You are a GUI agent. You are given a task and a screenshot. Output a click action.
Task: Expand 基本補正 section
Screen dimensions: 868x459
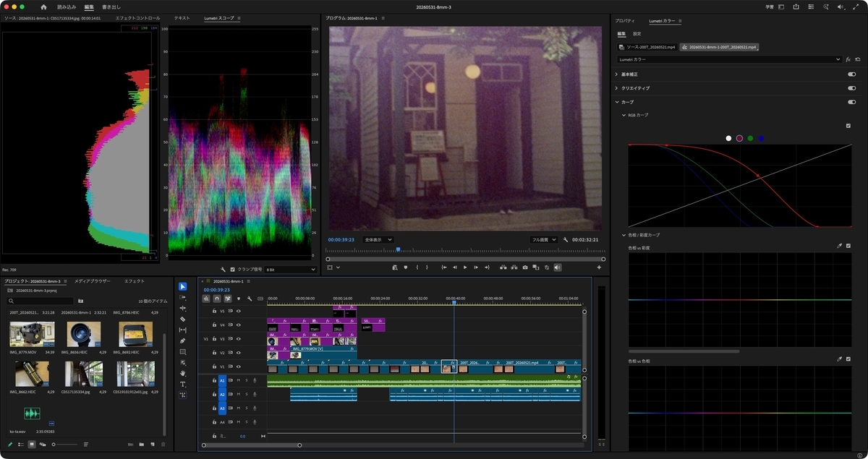[616, 74]
